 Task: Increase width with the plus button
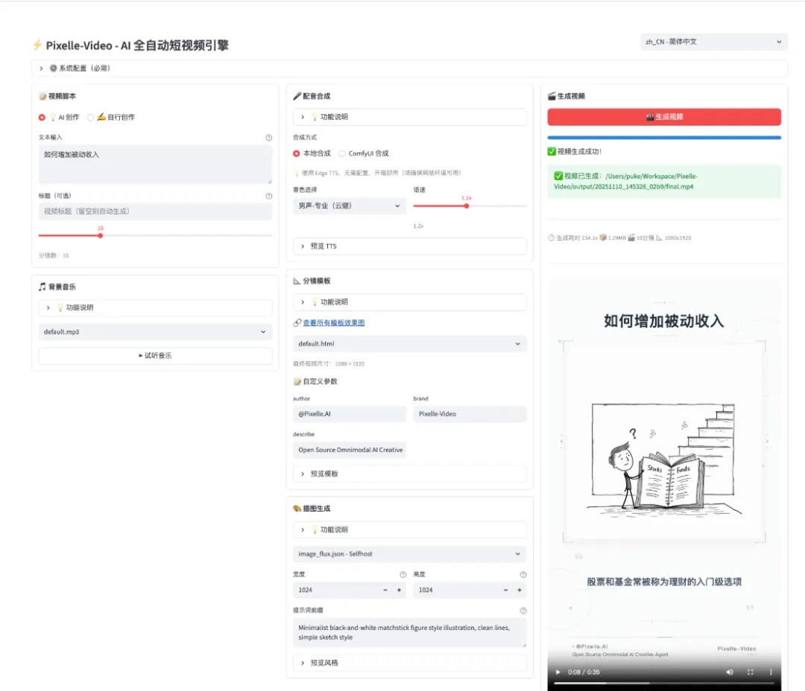(399, 590)
